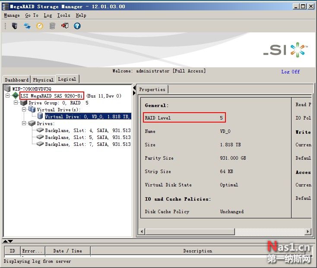Select WIN-7090HDVDV3Q host node
The height and width of the screenshot is (268, 317).
[32, 88]
